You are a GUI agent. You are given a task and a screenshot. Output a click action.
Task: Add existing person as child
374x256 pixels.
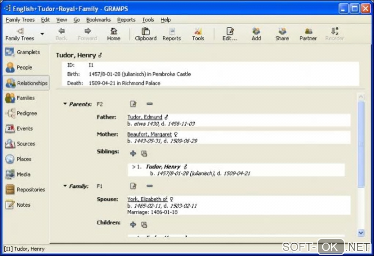[x=144, y=224]
